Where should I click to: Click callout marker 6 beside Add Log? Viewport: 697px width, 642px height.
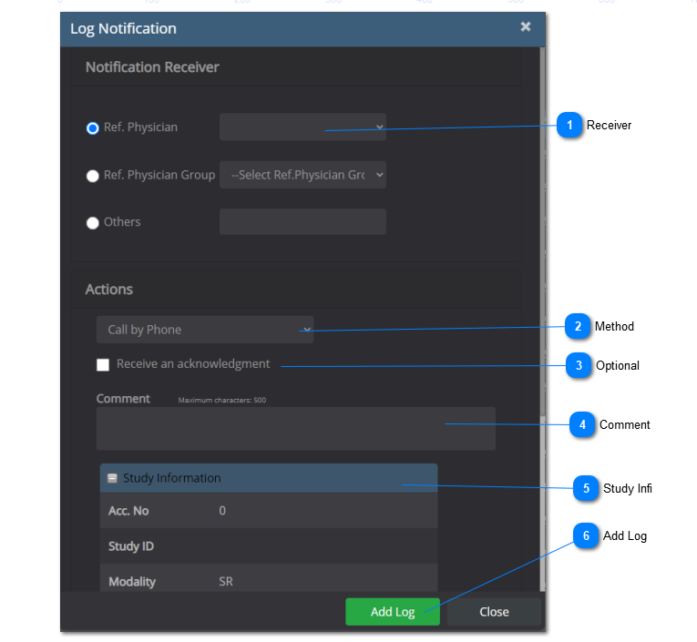[x=586, y=535]
